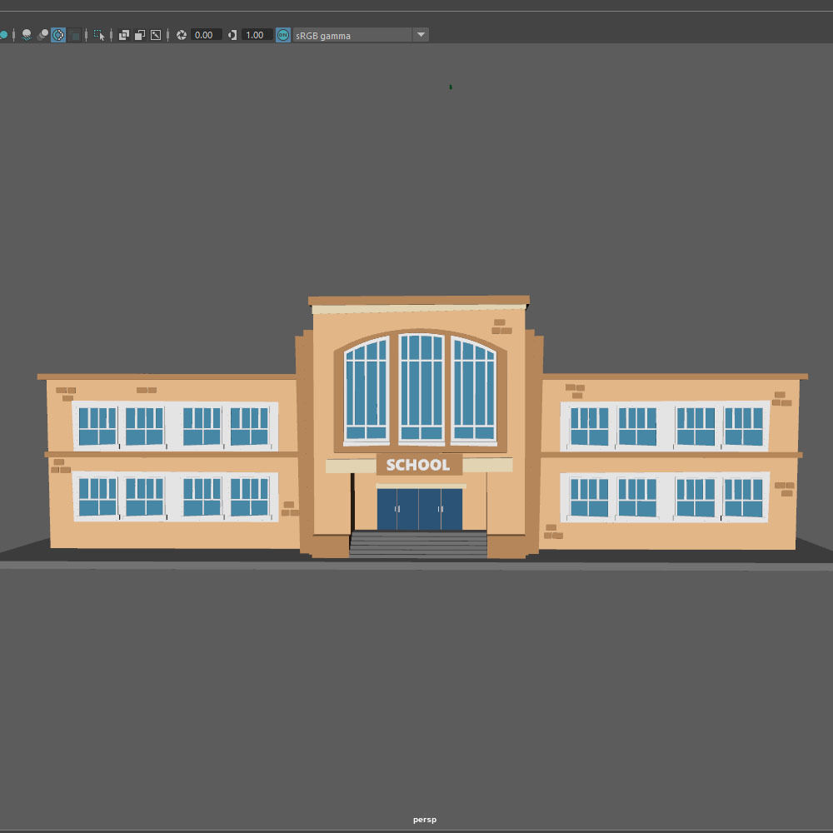Toggle viewport Shadows icon
The height and width of the screenshot is (833, 833).
(26, 35)
